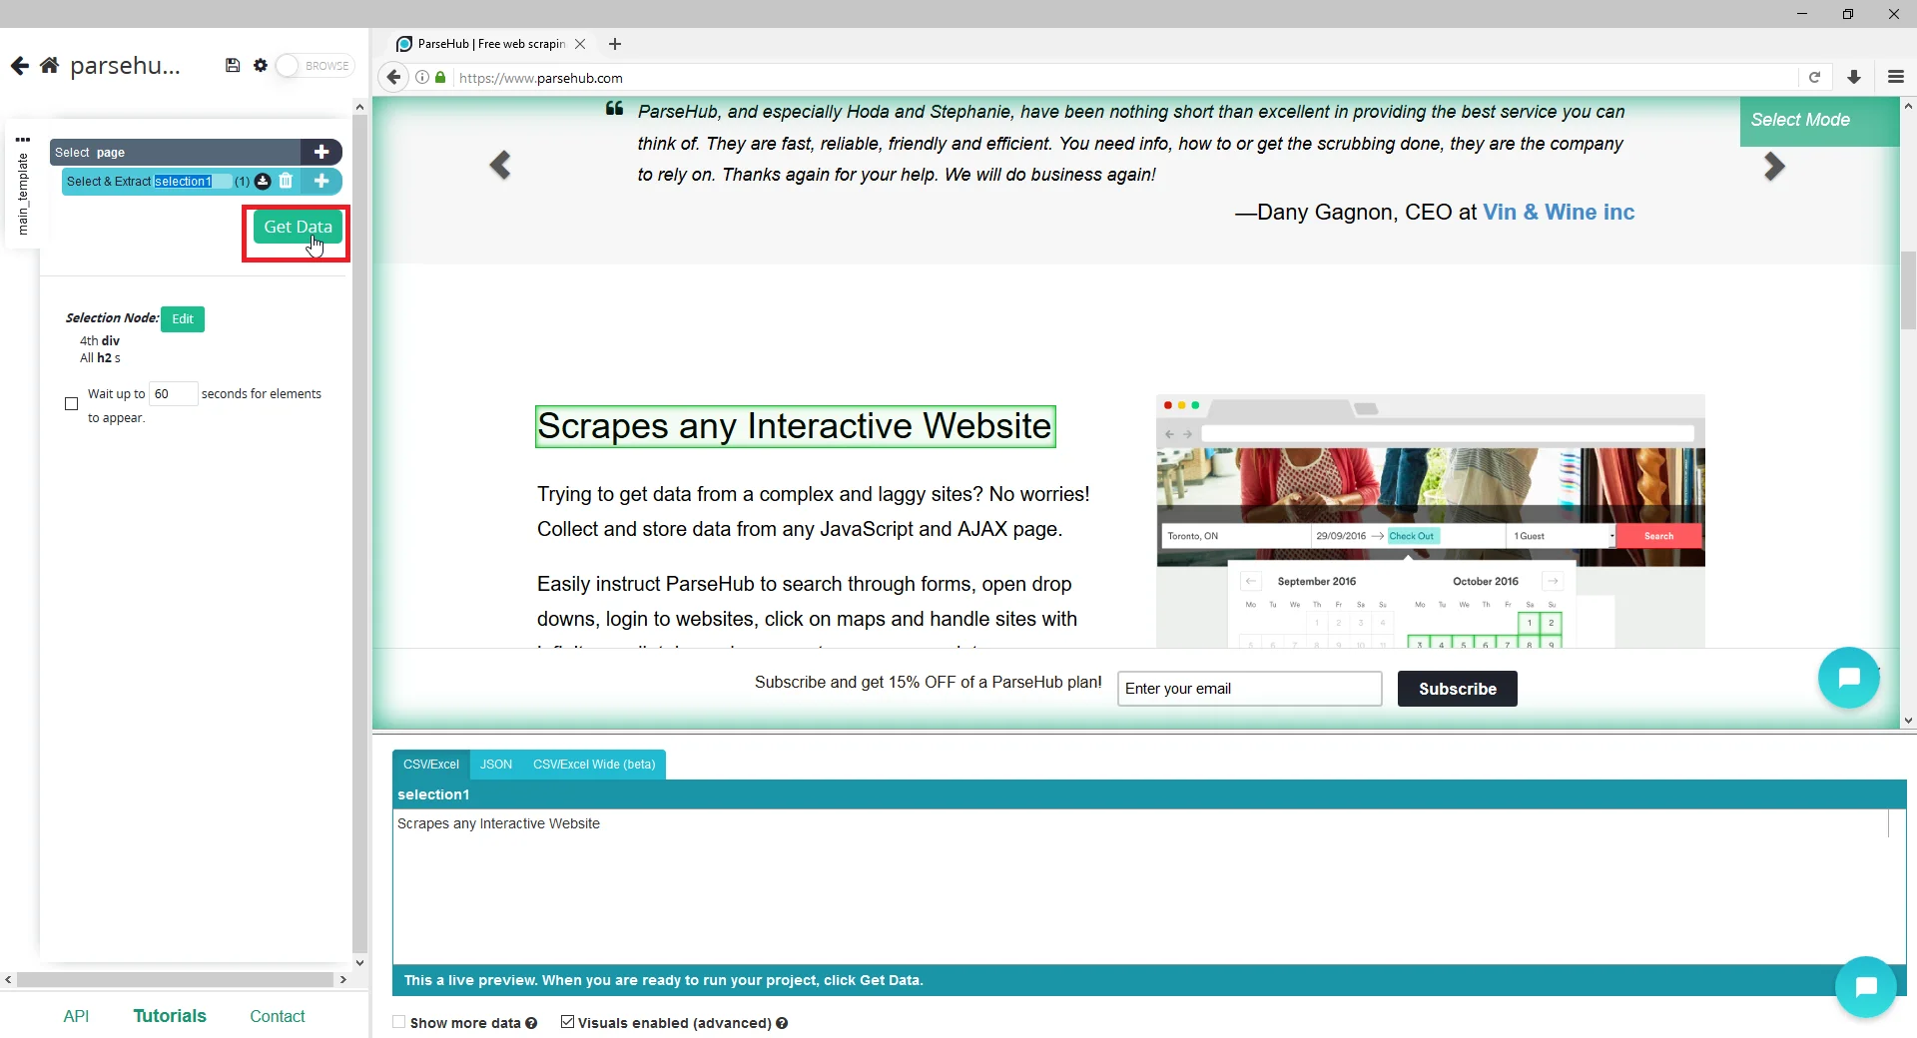Open the browser downloads arrow
Viewport: 1917px width, 1038px height.
tap(1854, 77)
